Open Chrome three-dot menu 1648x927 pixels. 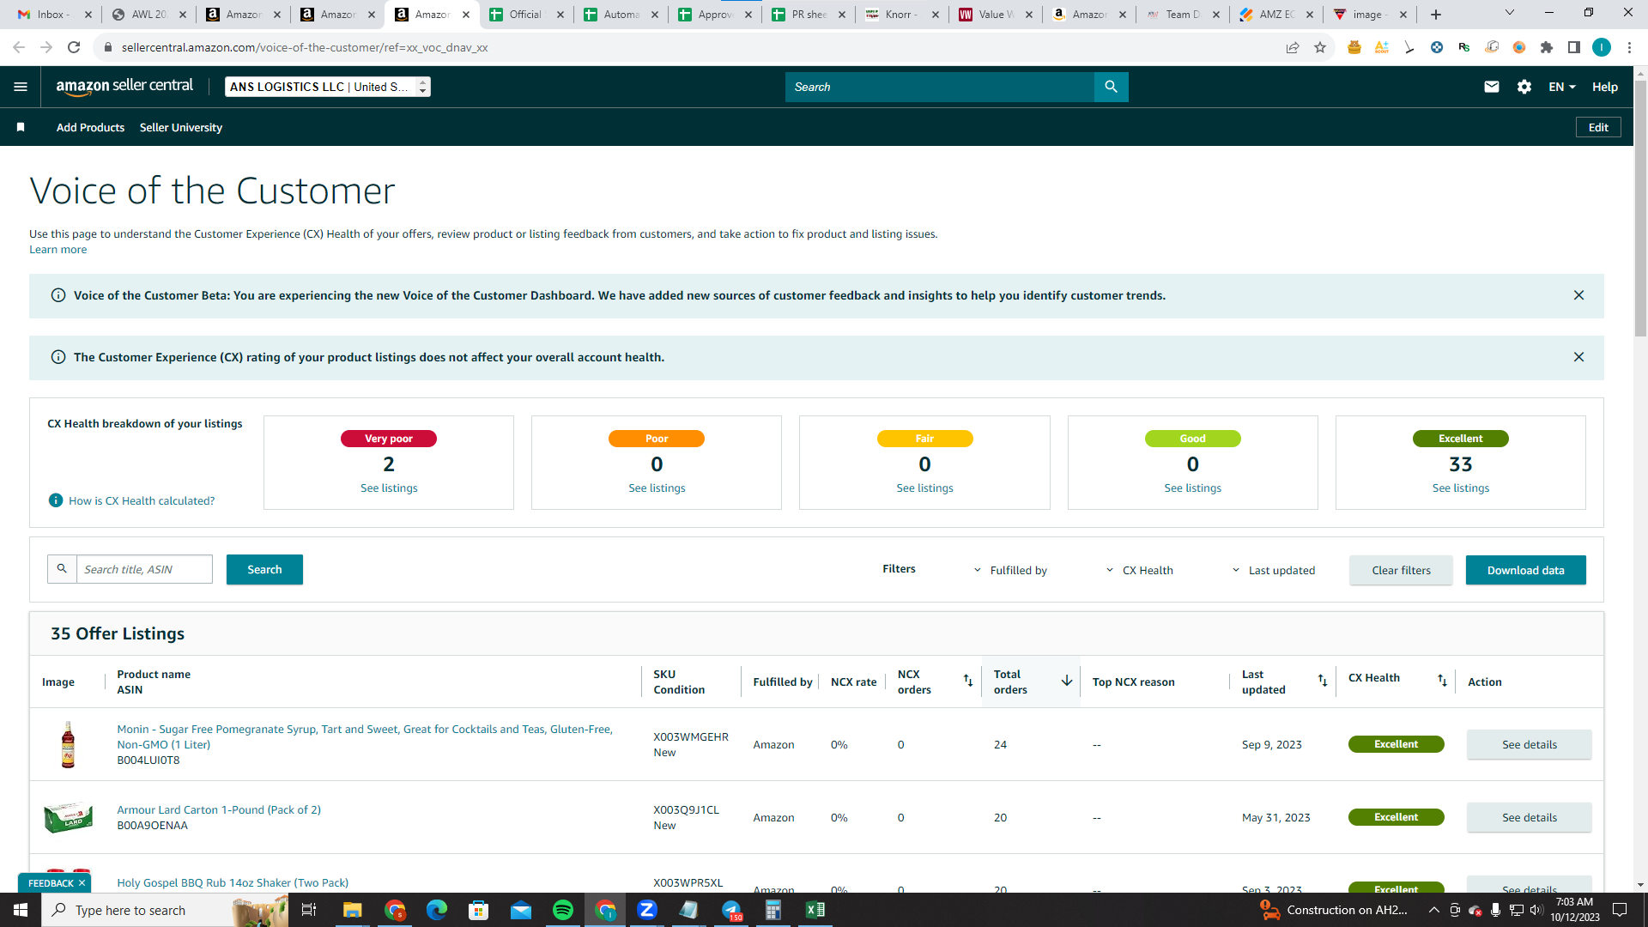point(1629,47)
